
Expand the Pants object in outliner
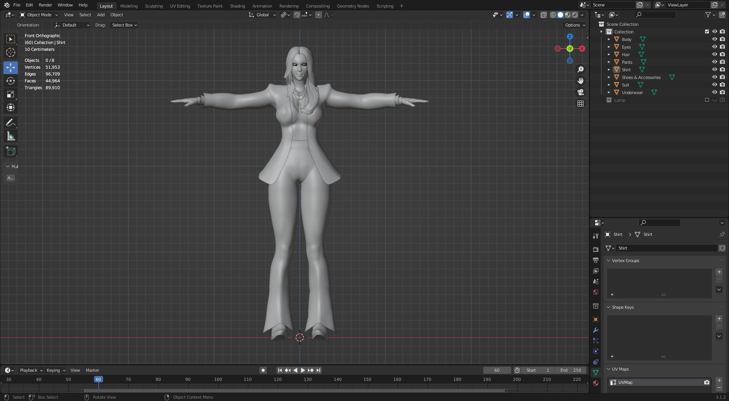pos(609,62)
